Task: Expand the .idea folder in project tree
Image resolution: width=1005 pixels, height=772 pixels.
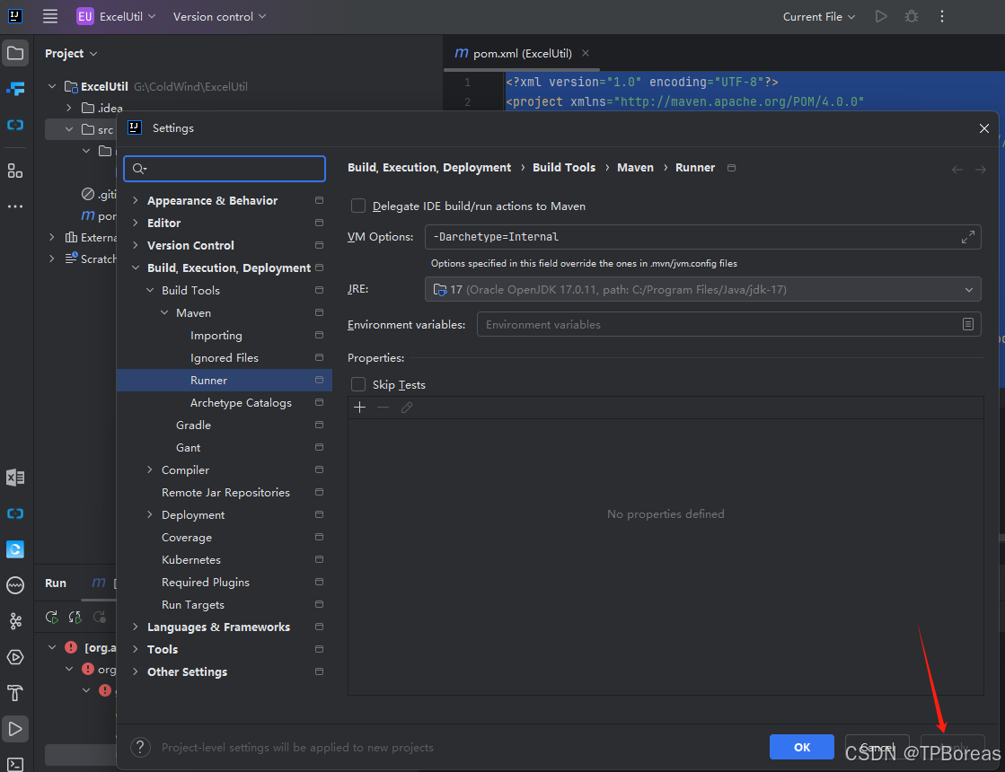Action: click(68, 108)
